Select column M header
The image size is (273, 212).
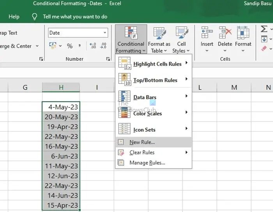tap(234, 87)
